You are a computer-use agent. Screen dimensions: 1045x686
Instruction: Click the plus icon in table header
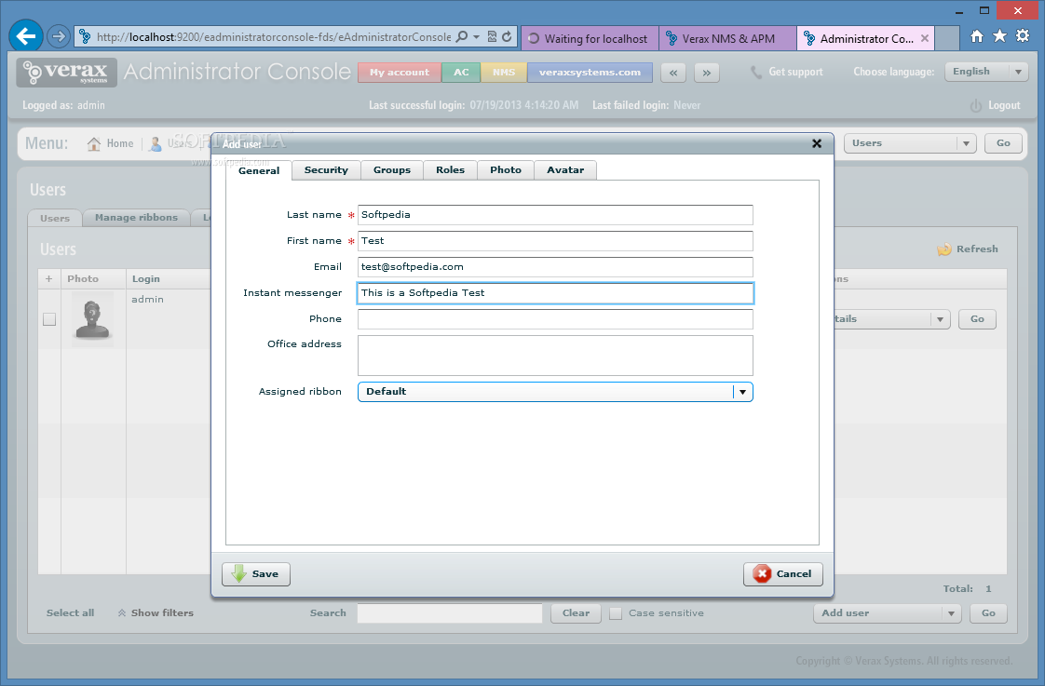pos(48,279)
